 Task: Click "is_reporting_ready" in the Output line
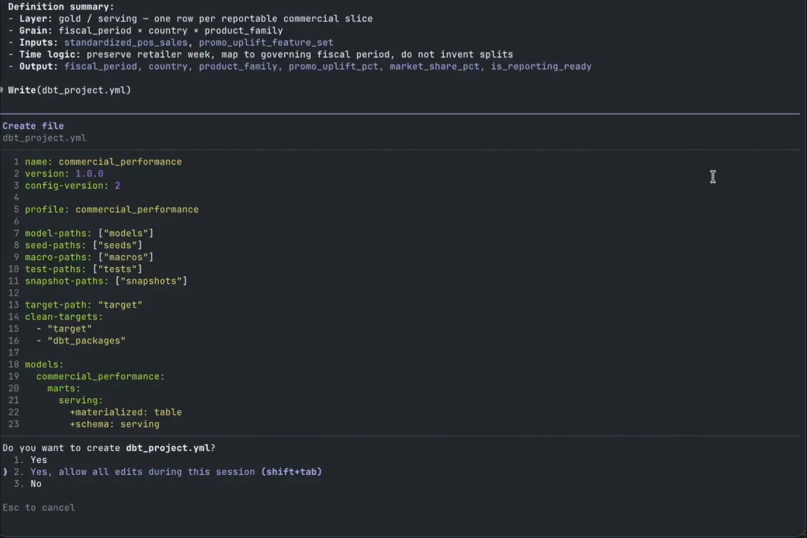(x=541, y=66)
